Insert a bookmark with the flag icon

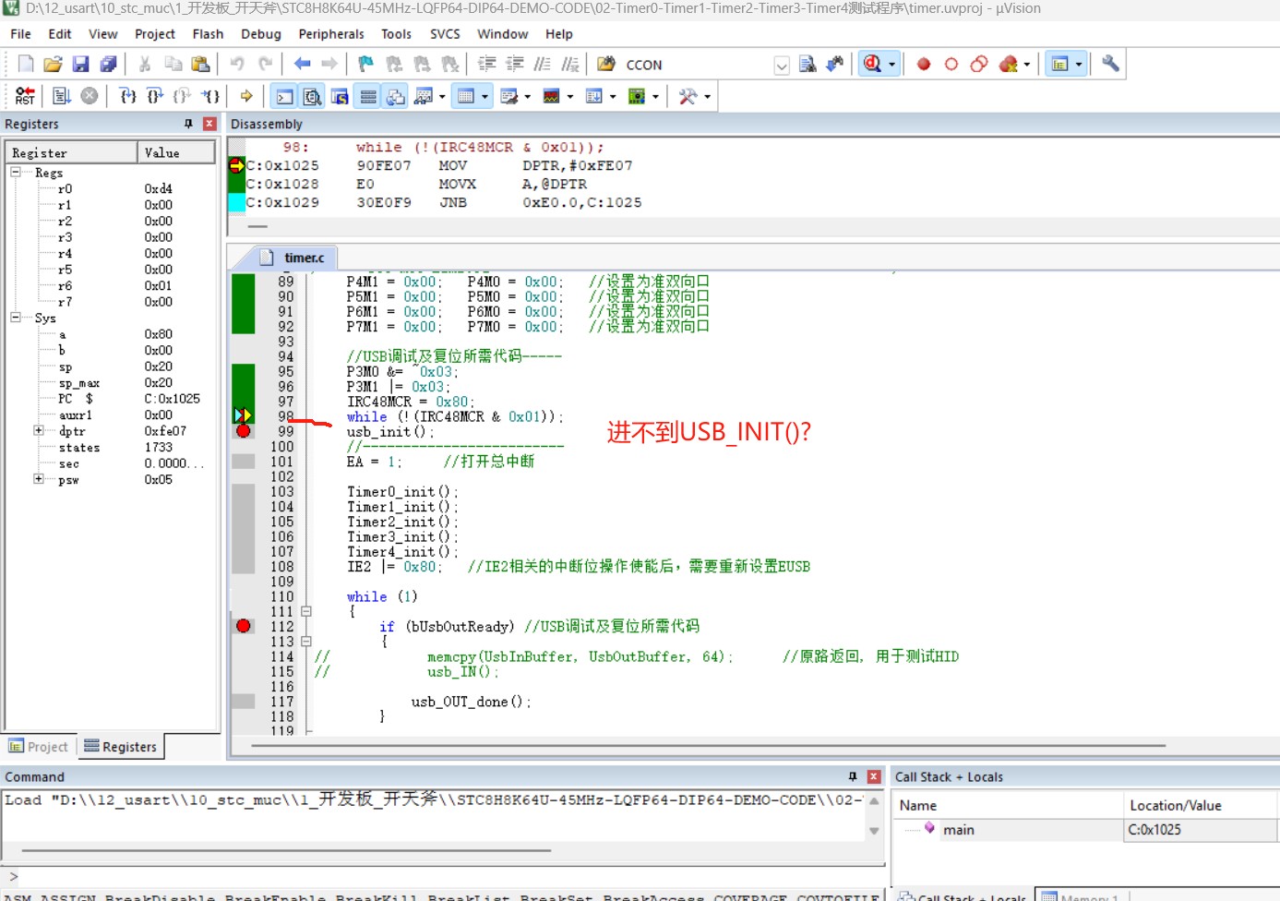coord(366,64)
